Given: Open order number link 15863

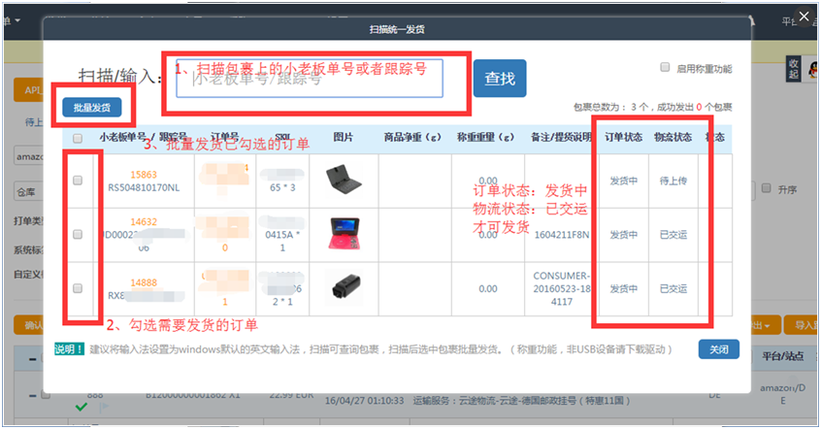Looking at the screenshot, I should click(145, 175).
